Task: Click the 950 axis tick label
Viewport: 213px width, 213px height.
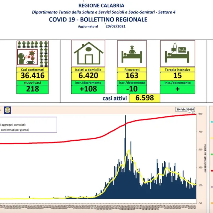Action: (x=201, y=114)
